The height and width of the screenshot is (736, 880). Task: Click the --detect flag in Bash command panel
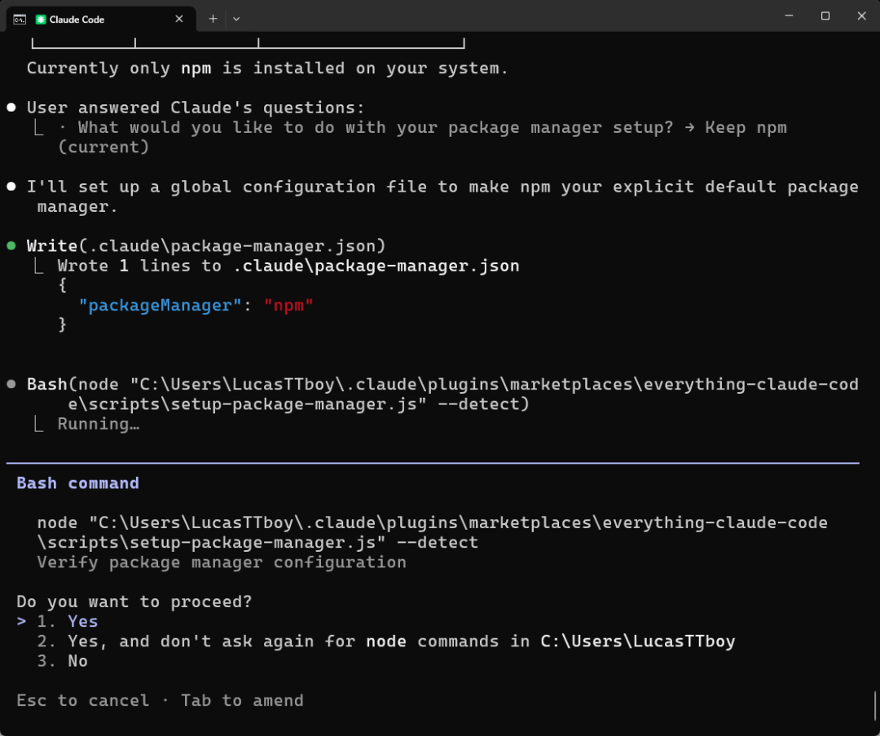(x=438, y=542)
